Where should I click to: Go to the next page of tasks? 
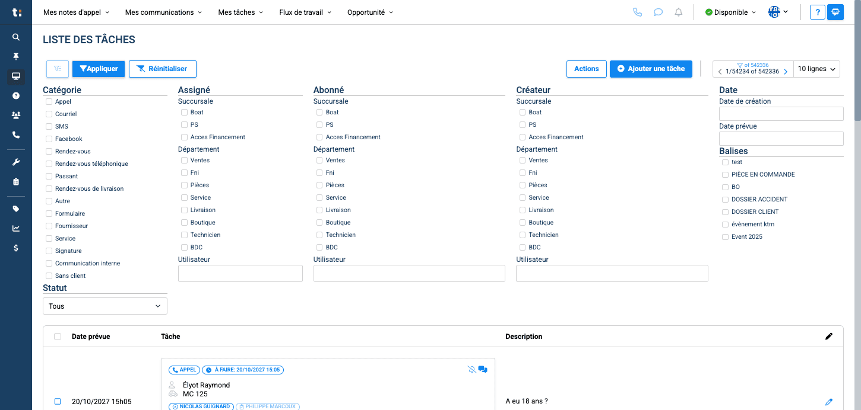pyautogui.click(x=786, y=72)
